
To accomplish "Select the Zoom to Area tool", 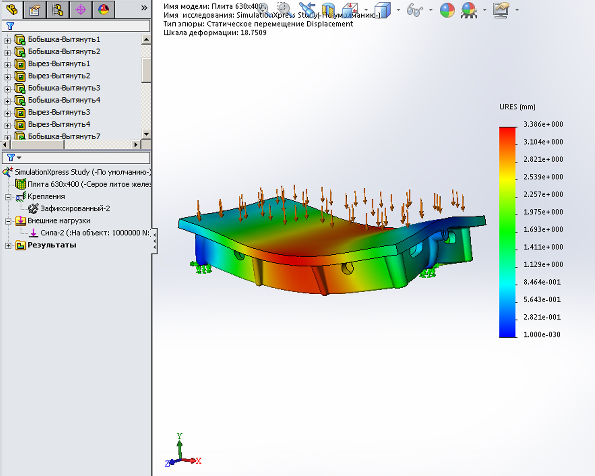I will click(x=284, y=9).
